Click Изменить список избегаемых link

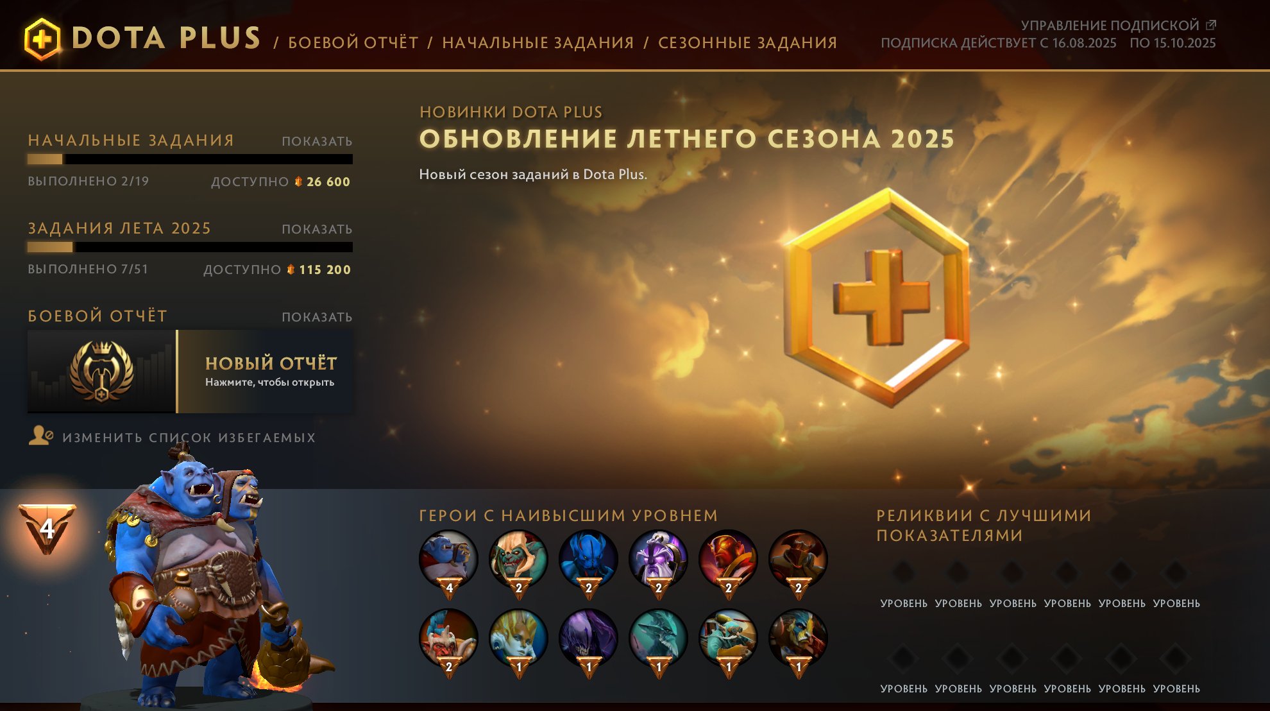[x=189, y=438]
